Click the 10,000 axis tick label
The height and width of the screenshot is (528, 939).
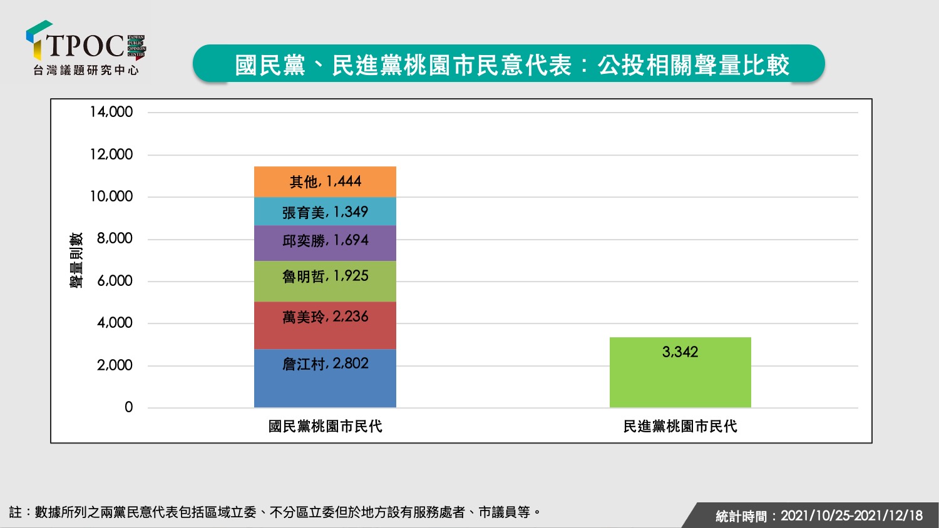click(x=111, y=196)
